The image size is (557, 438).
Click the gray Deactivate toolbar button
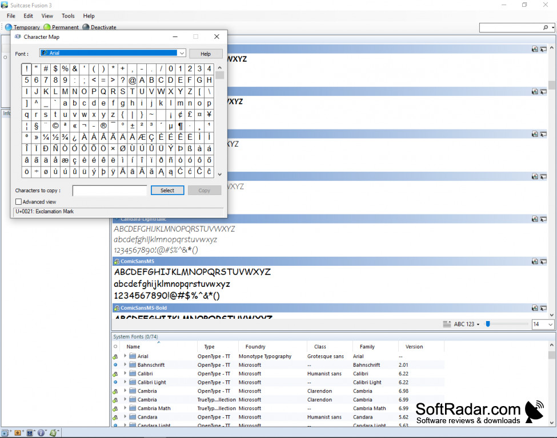click(x=99, y=27)
